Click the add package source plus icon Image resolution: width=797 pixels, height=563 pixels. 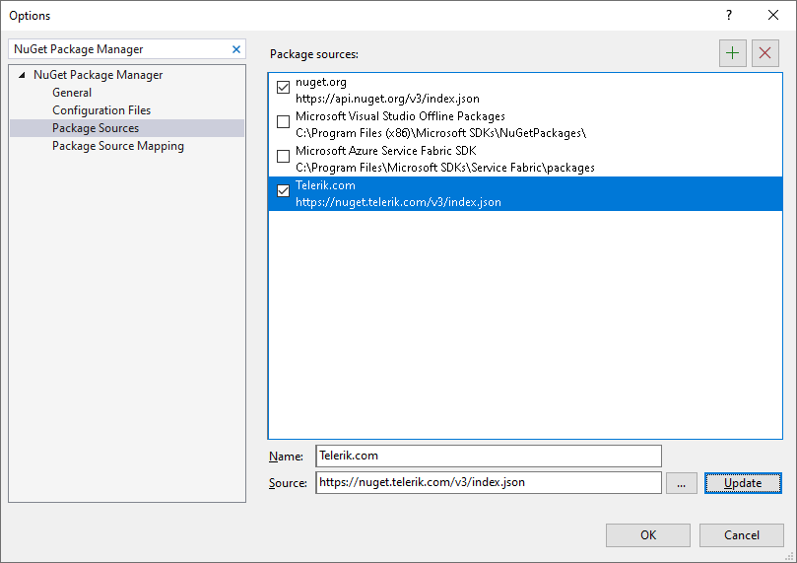[732, 53]
